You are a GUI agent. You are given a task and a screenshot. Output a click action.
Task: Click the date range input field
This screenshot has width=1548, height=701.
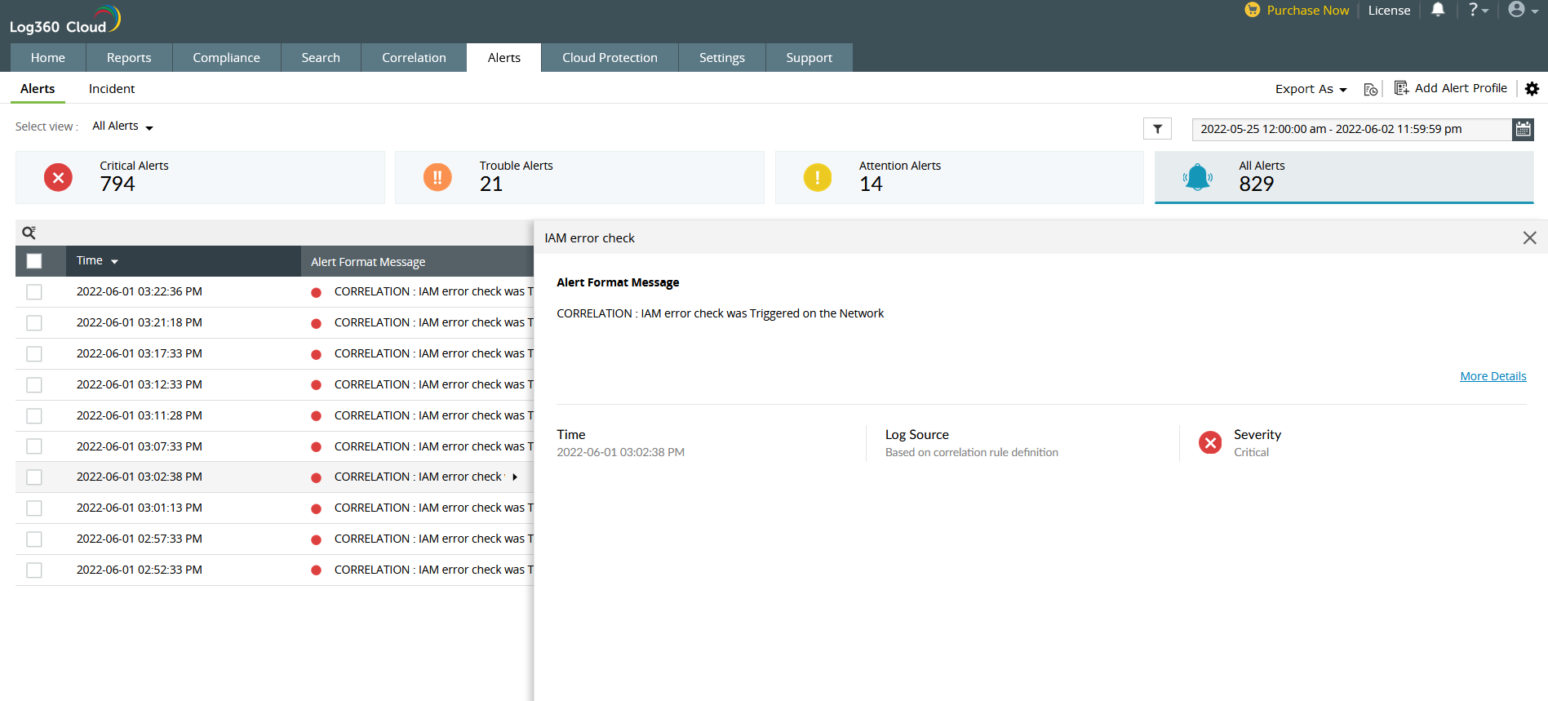tap(1351, 129)
